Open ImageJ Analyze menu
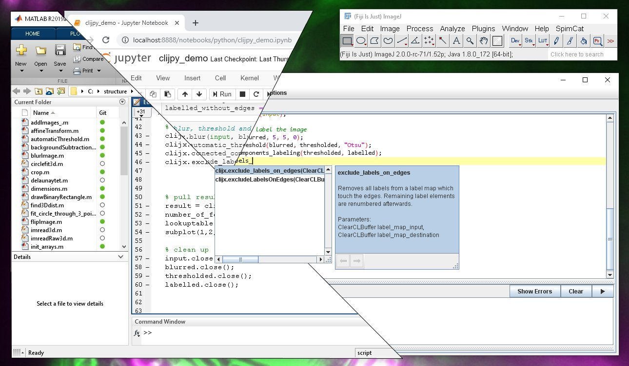 [452, 29]
